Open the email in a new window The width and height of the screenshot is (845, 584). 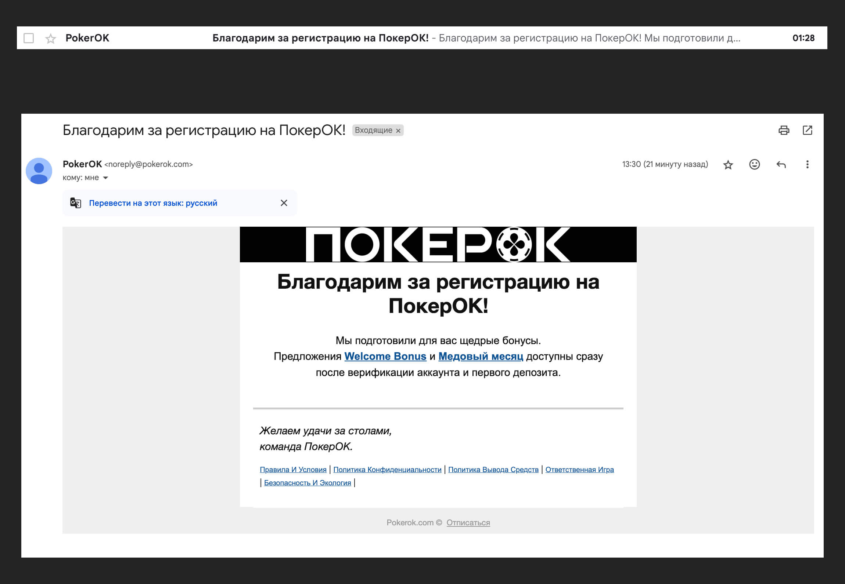tap(808, 130)
